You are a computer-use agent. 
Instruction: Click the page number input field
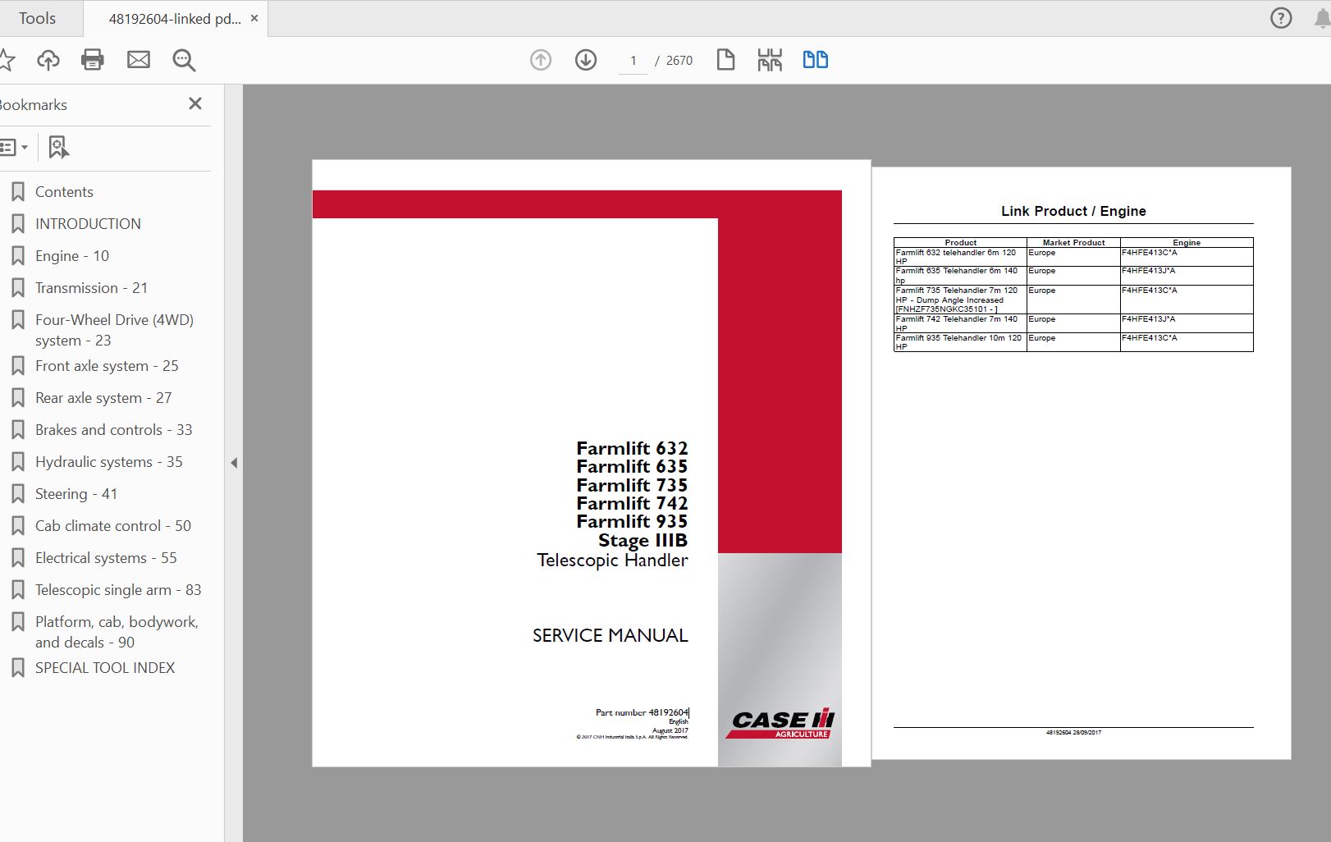click(633, 61)
